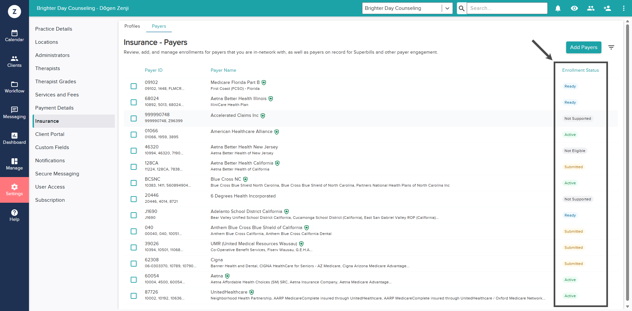Open Client Portal settings
The height and width of the screenshot is (311, 632).
50,134
